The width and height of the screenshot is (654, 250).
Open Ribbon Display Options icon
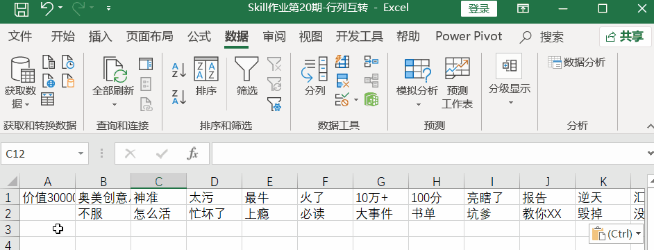pyautogui.click(x=523, y=8)
